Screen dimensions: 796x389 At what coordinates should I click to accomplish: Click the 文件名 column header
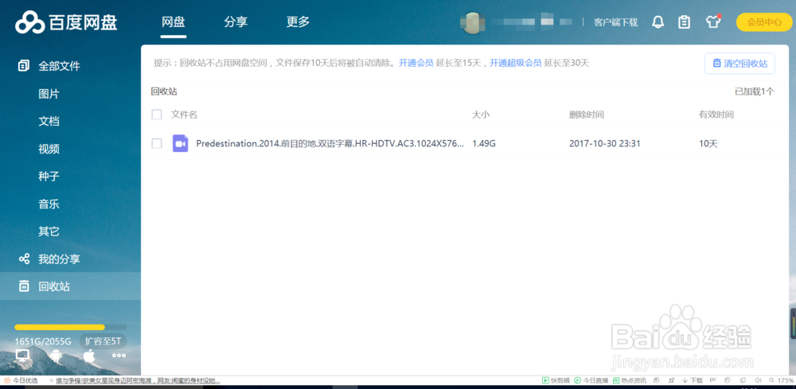click(x=185, y=115)
